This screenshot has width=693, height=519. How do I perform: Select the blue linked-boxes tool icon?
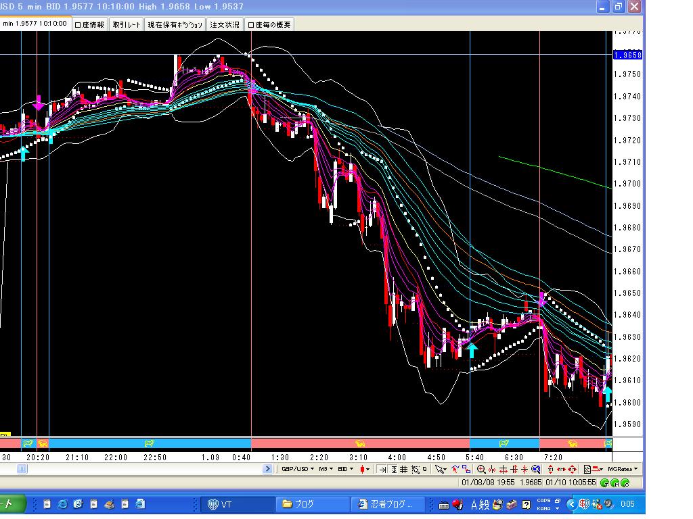click(466, 469)
